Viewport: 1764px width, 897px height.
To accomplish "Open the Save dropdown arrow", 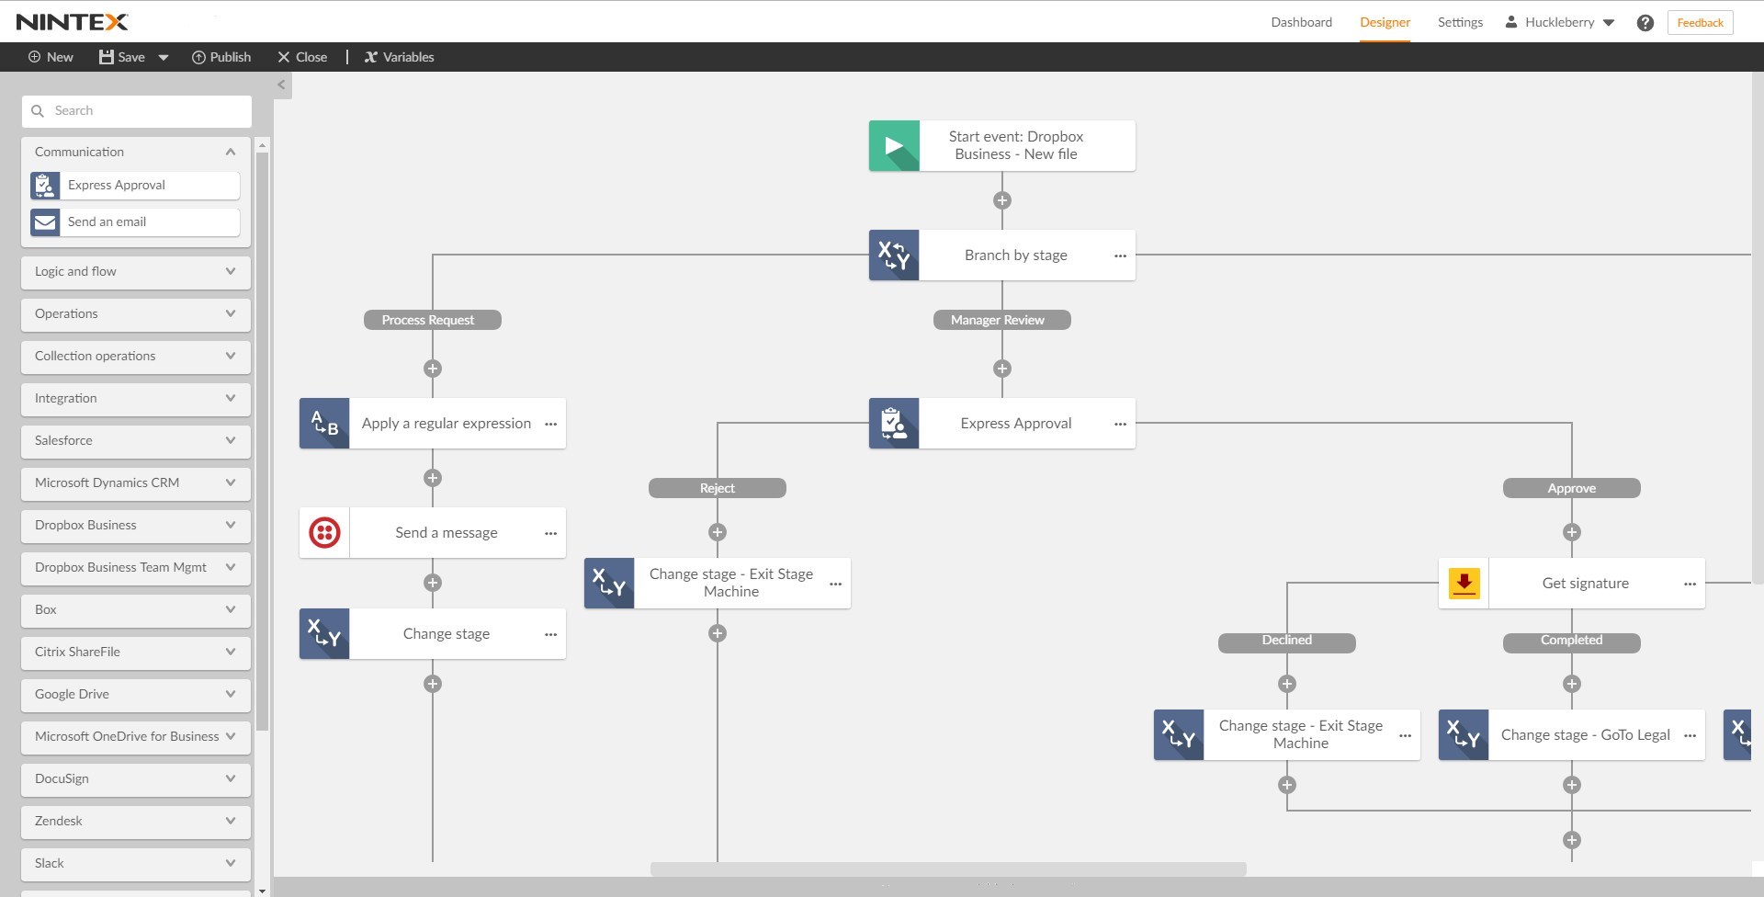I will (164, 58).
